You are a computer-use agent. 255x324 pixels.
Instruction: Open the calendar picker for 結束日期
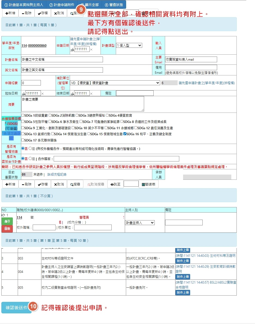pyautogui.click(x=72, y=93)
